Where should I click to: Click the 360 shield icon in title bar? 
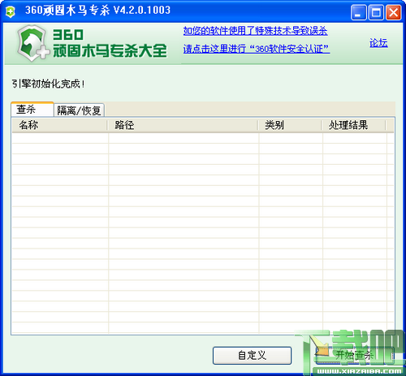11,11
